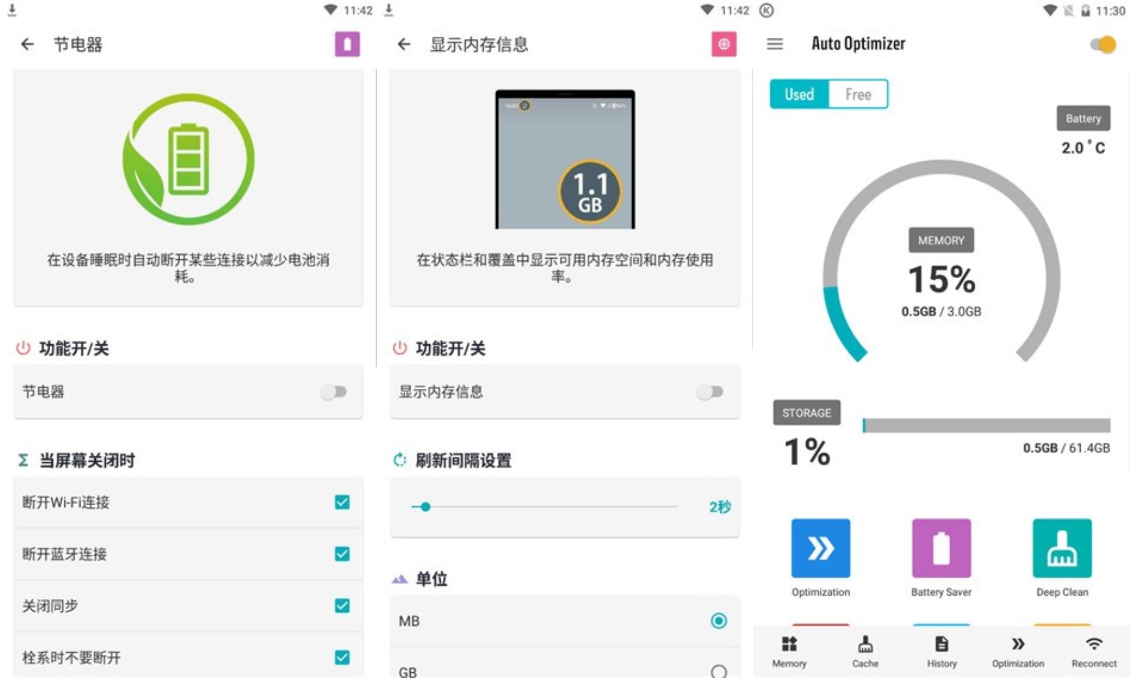Tap the MEMORY 15% gauge

click(x=941, y=278)
